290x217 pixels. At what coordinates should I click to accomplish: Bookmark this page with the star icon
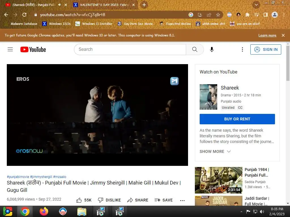[x=218, y=15]
